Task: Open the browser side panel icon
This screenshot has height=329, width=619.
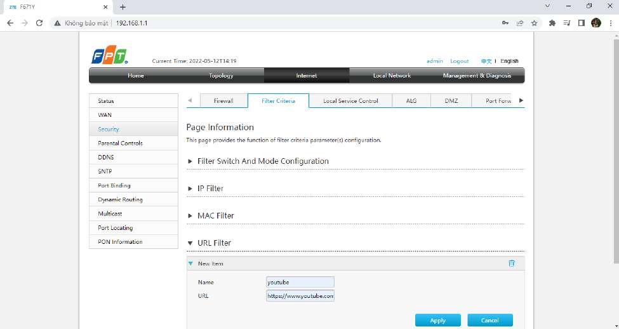Action: (581, 23)
